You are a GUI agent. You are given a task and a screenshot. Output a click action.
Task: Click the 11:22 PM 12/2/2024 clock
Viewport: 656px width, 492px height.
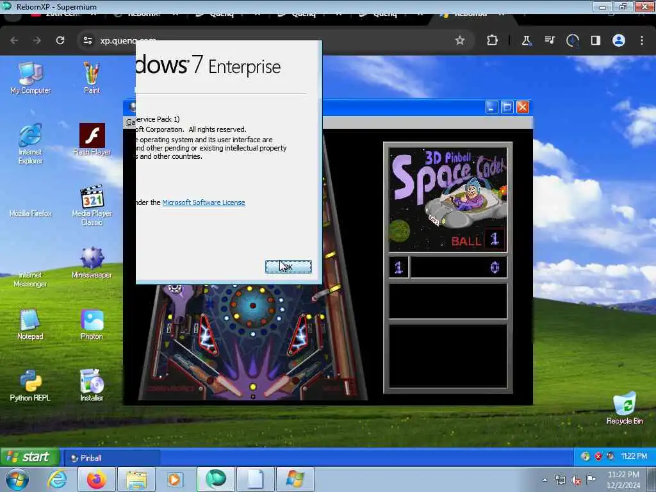623,480
